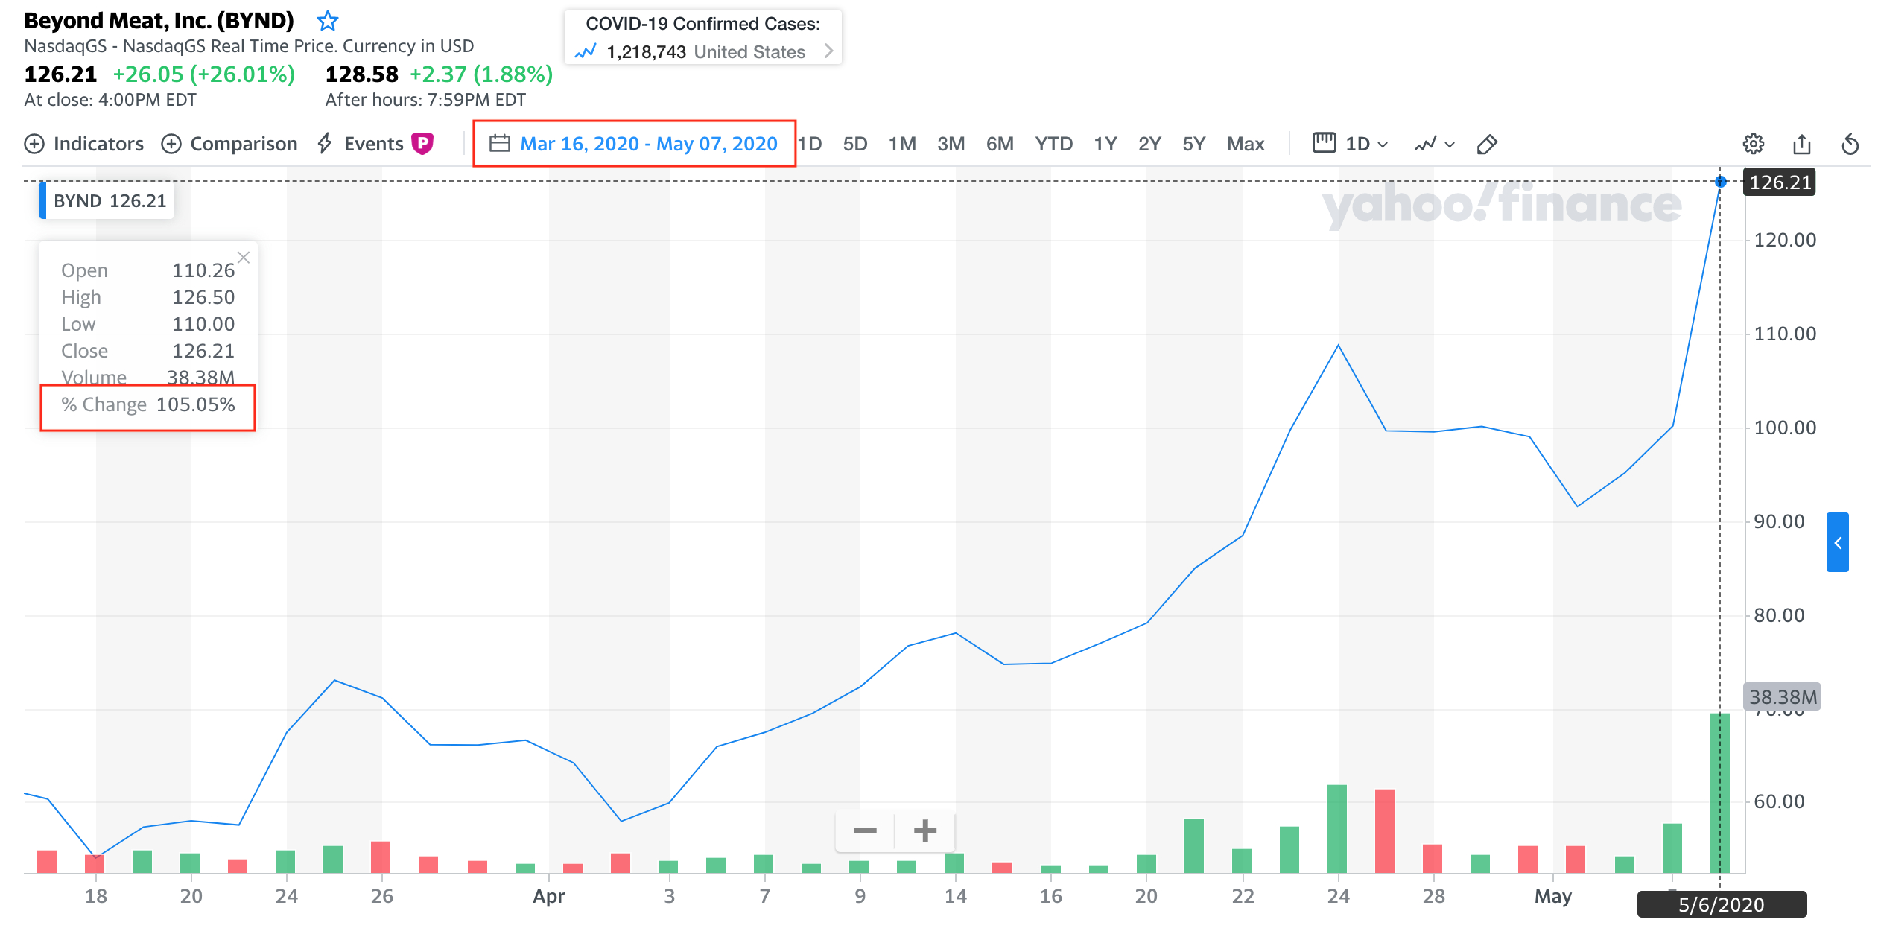Image resolution: width=1878 pixels, height=940 pixels.
Task: Click the % Change 105.05% value
Action: pyautogui.click(x=195, y=404)
